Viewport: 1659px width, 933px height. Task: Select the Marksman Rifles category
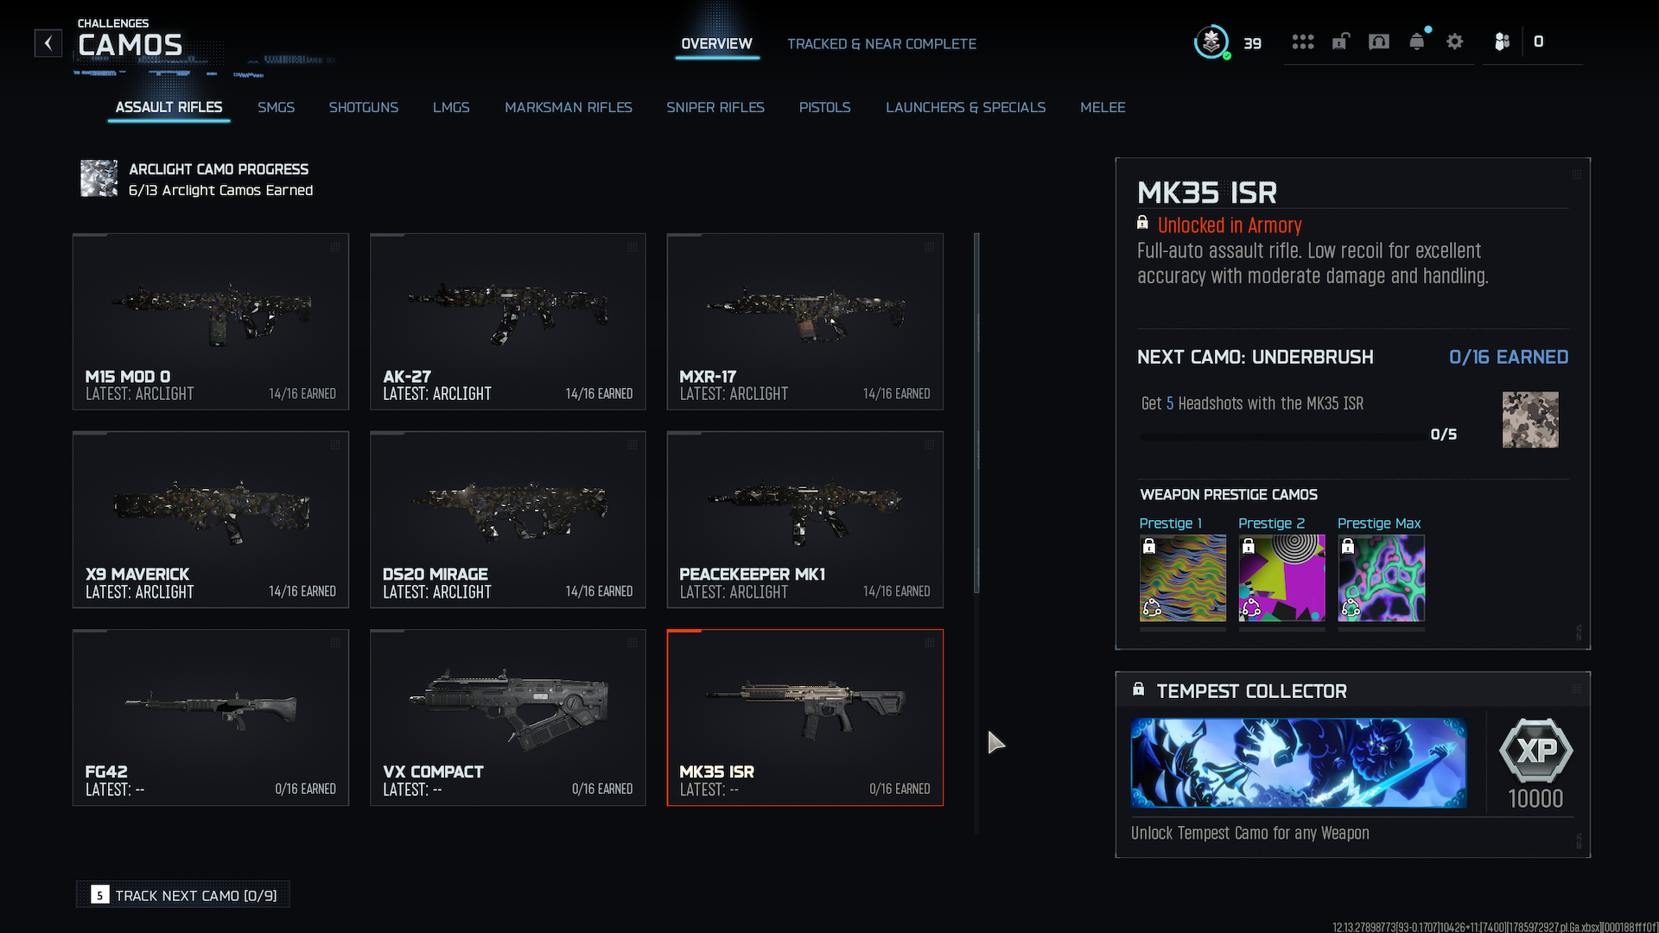click(x=569, y=107)
